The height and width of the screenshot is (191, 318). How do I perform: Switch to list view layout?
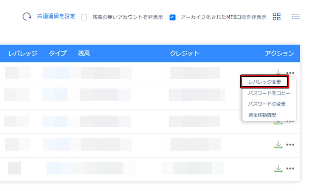coord(296,17)
